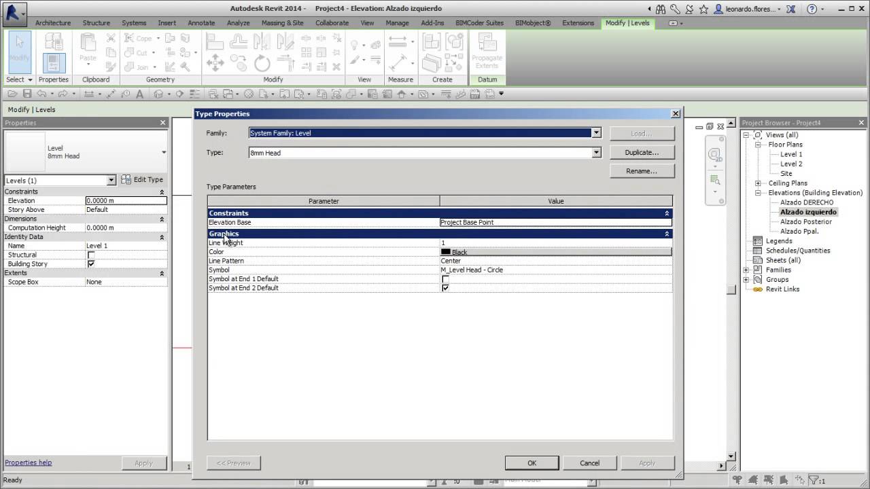This screenshot has width=870, height=489.
Task: Open the Manage ribbon tab
Action: tap(398, 22)
